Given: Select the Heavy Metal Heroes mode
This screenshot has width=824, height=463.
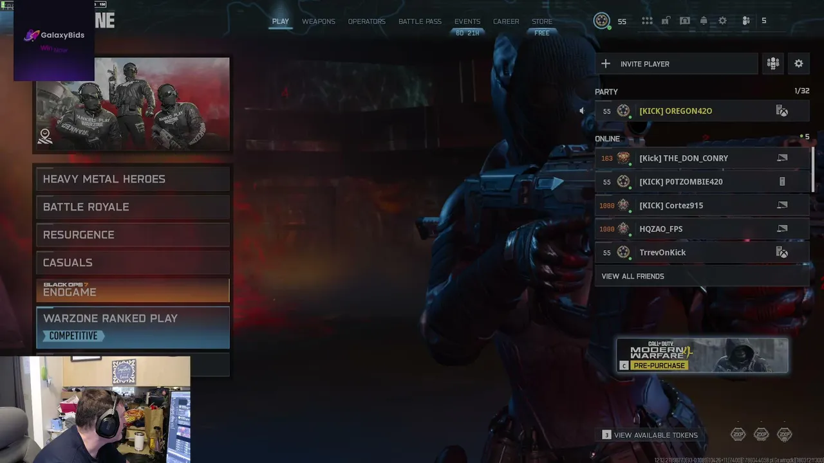Looking at the screenshot, I should click(133, 179).
